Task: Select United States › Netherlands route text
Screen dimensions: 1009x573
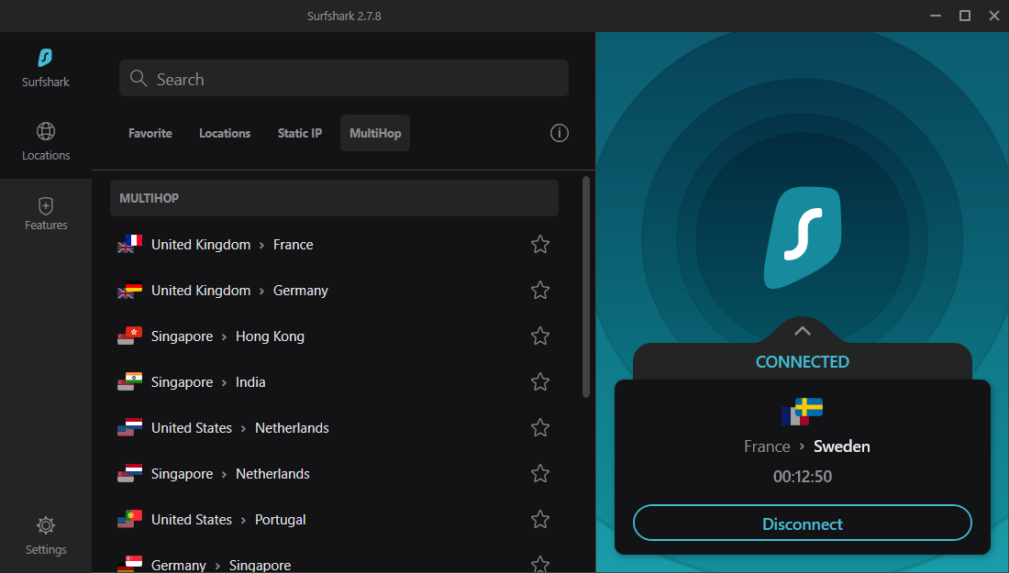Action: coord(240,427)
